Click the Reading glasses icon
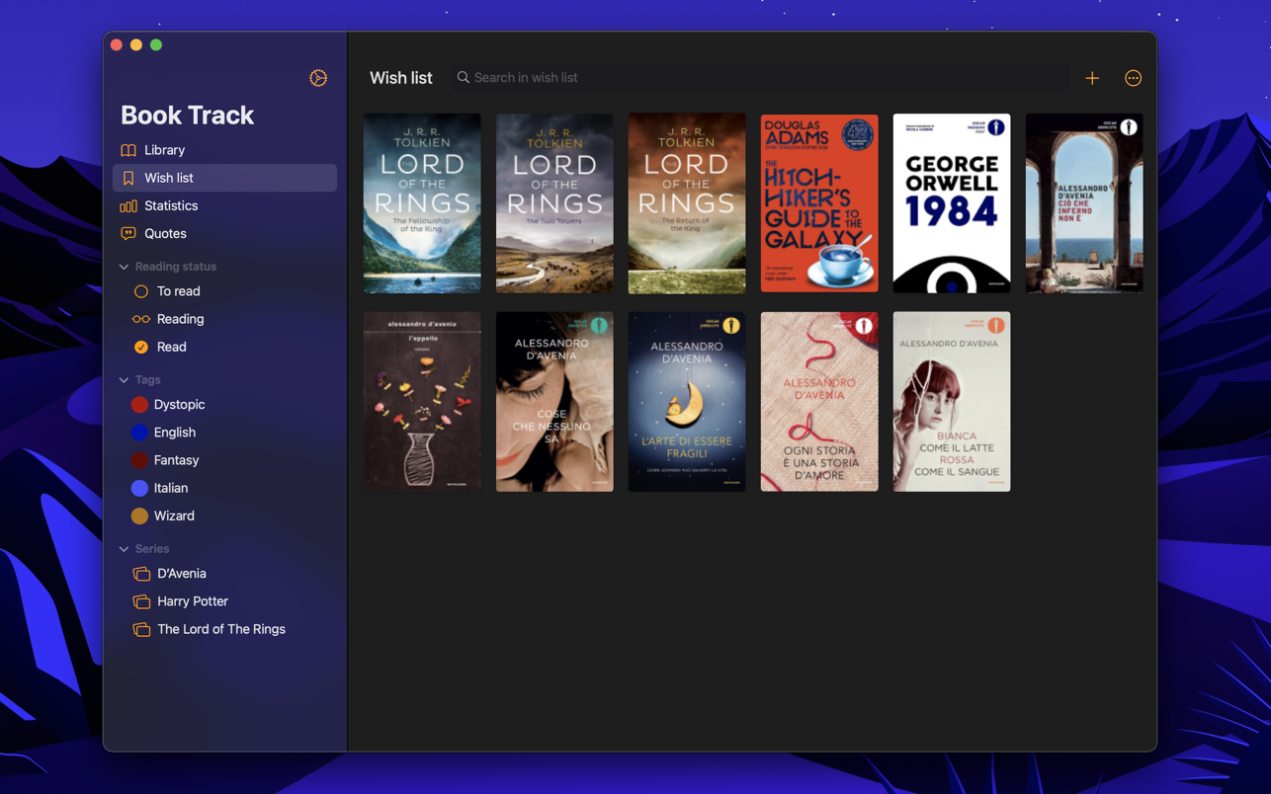The height and width of the screenshot is (794, 1271). pos(141,319)
